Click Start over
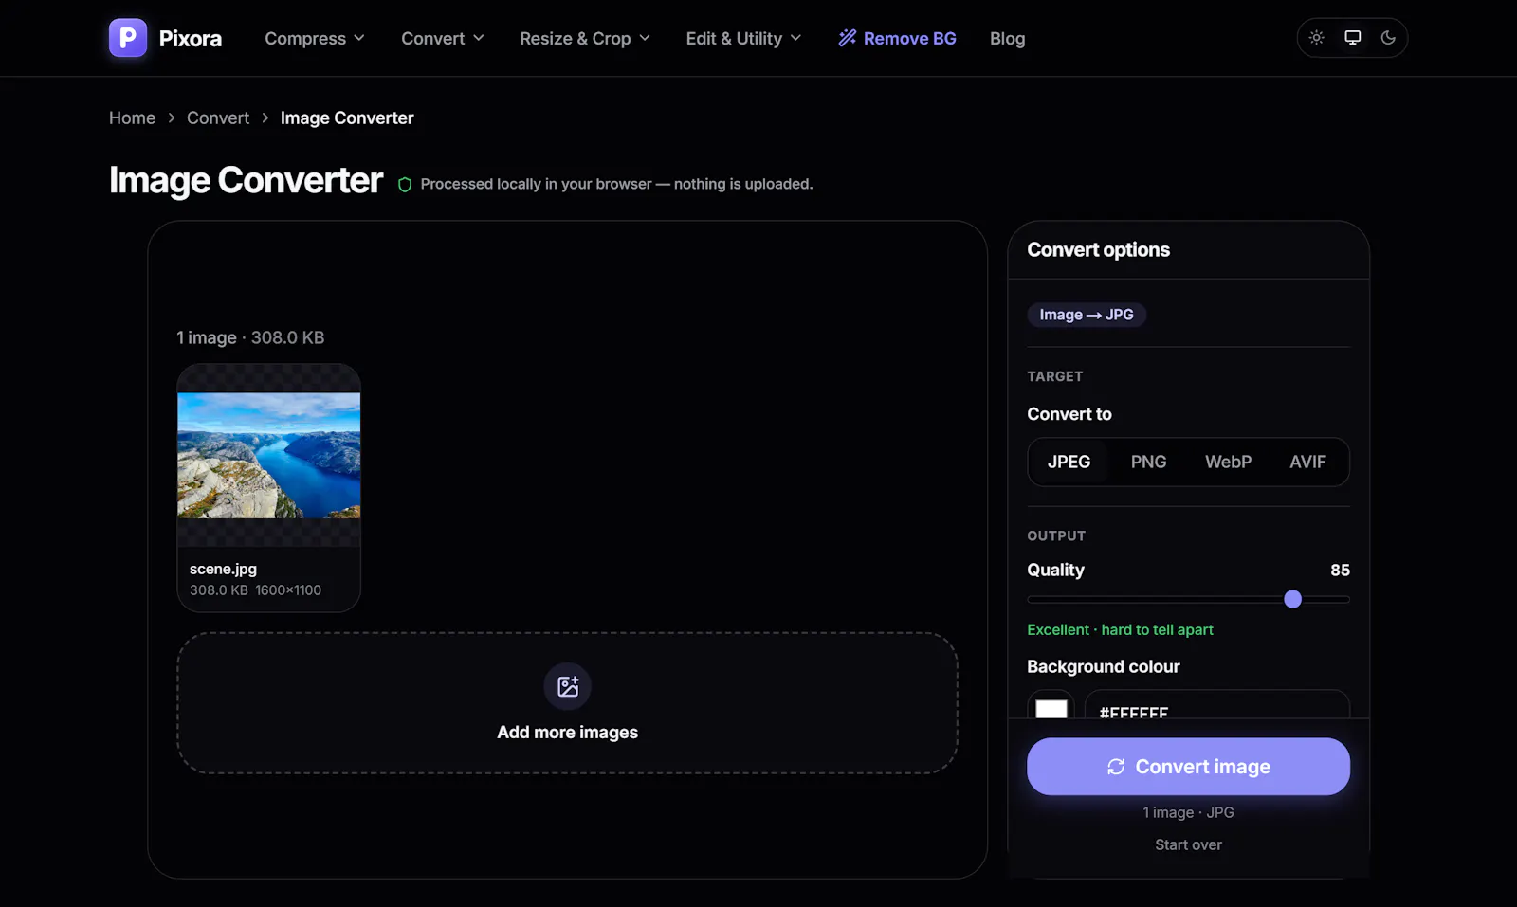Viewport: 1517px width, 907px height. [x=1188, y=844]
